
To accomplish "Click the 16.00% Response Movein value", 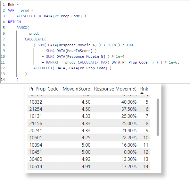I will pyautogui.click(x=129, y=145).
